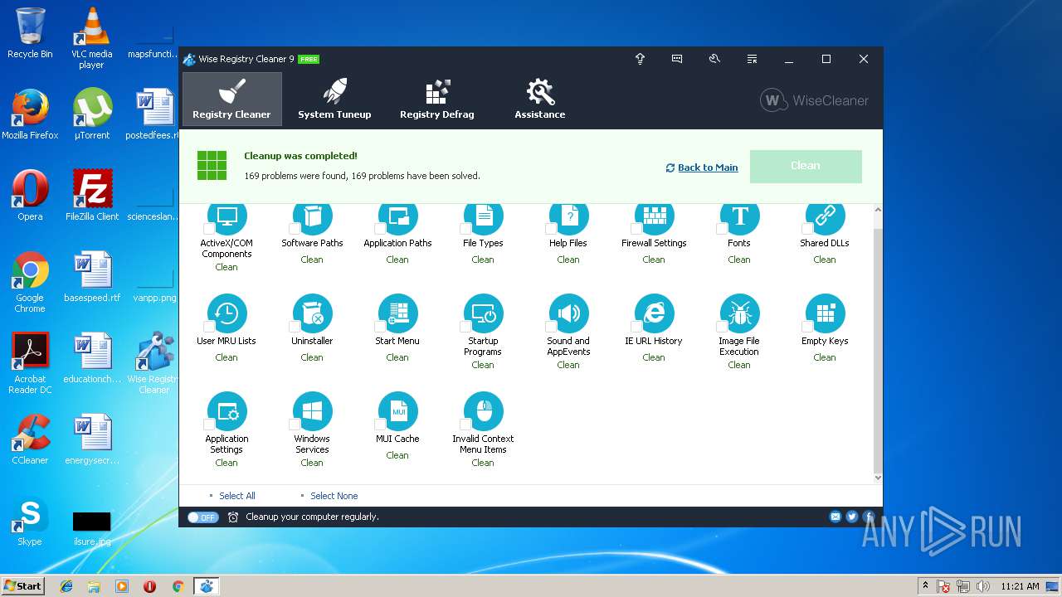This screenshot has width=1062, height=597.
Task: Check the User MRU Lists checkbox
Action: (209, 327)
